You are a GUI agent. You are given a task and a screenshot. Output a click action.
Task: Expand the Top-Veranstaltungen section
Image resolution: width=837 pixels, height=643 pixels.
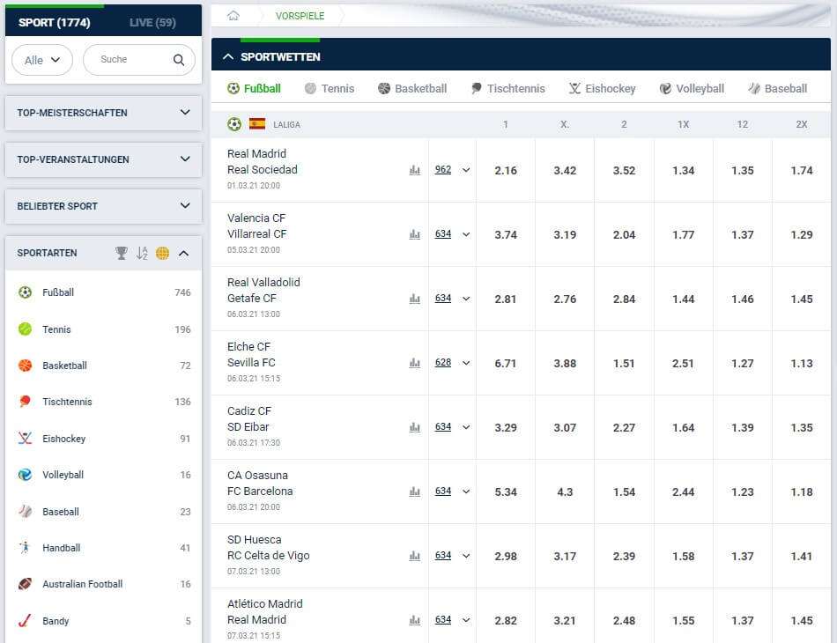pos(104,159)
